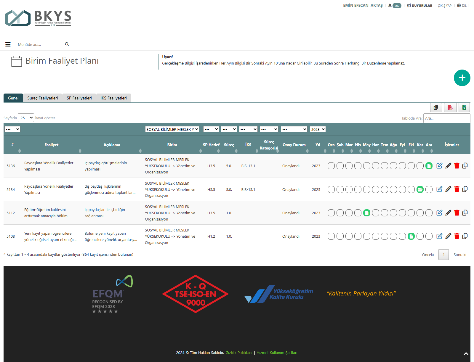Open the hamburger menu
Screen dimensions: 474x362
click(x=8, y=44)
